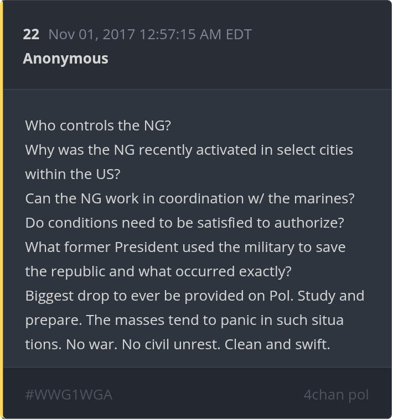Click the line starting "Biggest drop to ever"
This screenshot has width=393, height=420.
(194, 296)
